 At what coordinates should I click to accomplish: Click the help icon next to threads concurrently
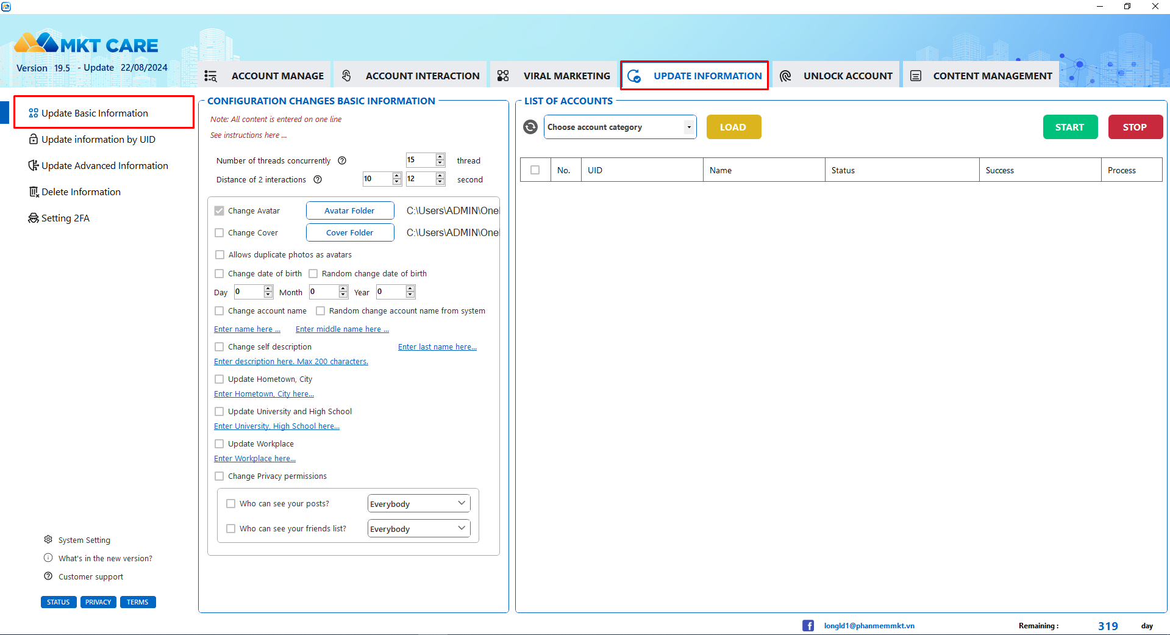pyautogui.click(x=342, y=160)
